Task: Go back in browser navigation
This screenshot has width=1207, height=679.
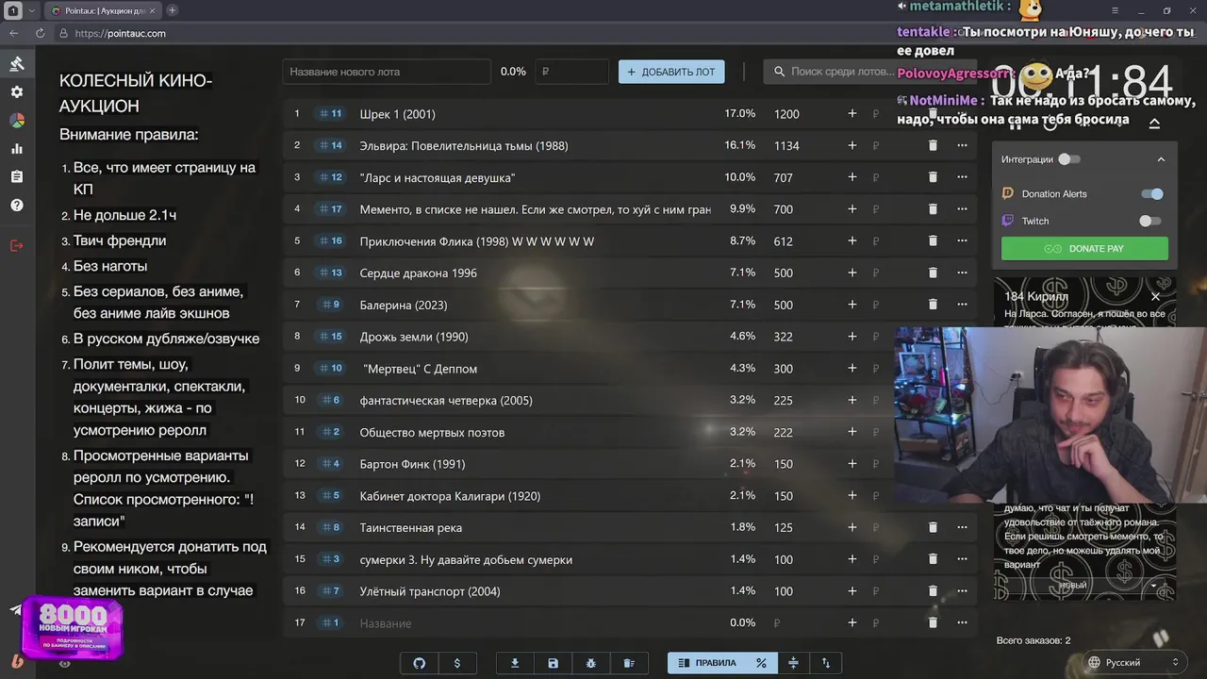Action: (13, 33)
